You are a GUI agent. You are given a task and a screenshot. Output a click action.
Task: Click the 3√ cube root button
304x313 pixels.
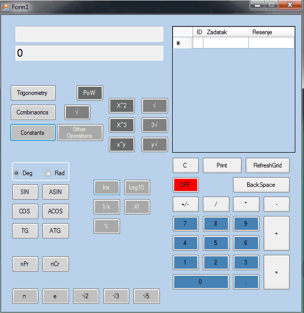point(155,125)
